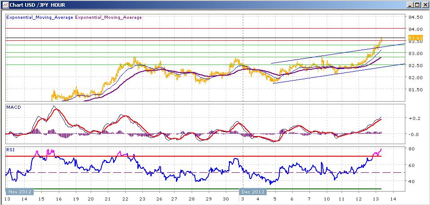
Task: Click date label 22 on the time axis
Action: click(x=125, y=199)
